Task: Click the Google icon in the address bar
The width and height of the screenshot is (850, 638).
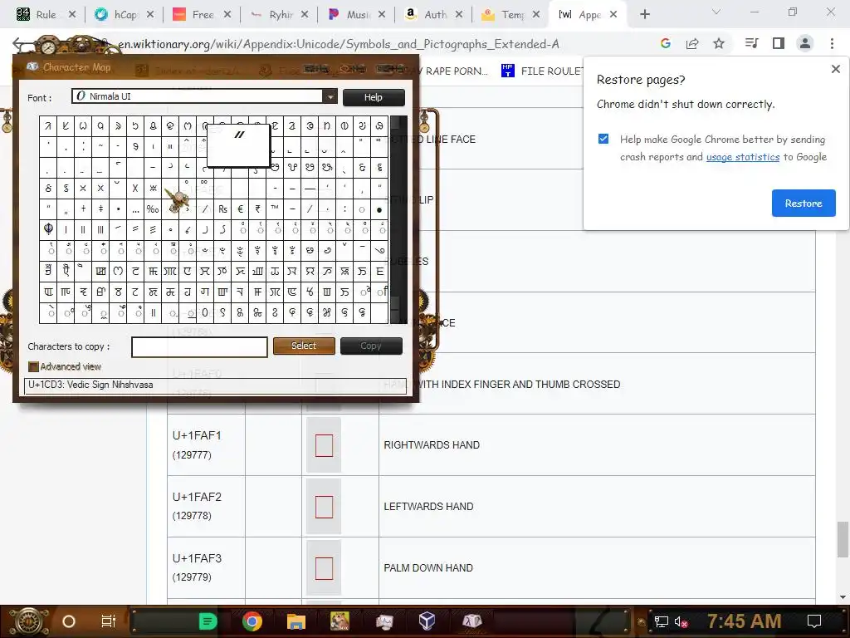Action: pos(666,43)
